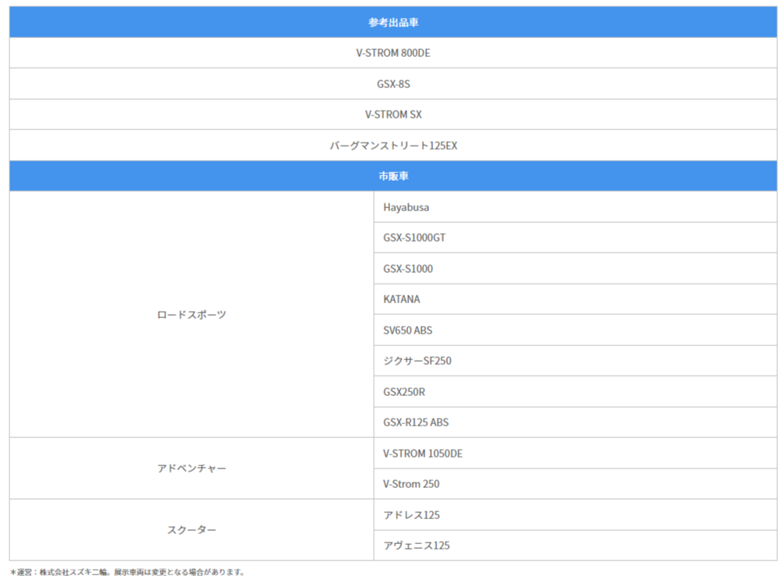
Task: Click the 市販車 section header
Action: click(x=393, y=176)
